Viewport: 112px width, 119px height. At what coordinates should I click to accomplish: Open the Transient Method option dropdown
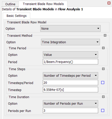pyautogui.click(x=70, y=42)
